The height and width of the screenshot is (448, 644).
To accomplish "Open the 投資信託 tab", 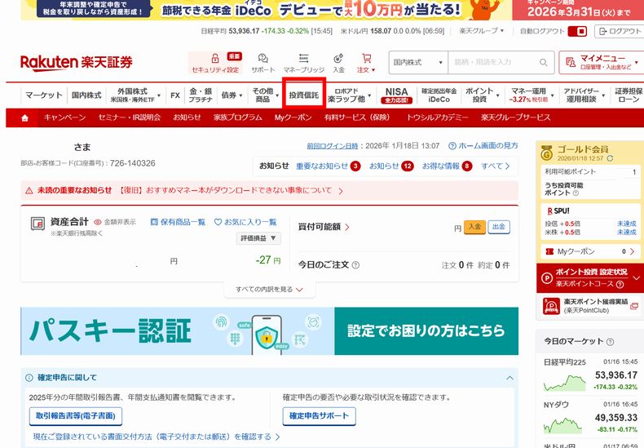I will pos(303,95).
